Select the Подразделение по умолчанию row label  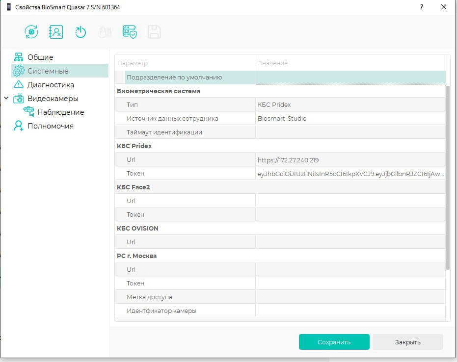tap(174, 78)
